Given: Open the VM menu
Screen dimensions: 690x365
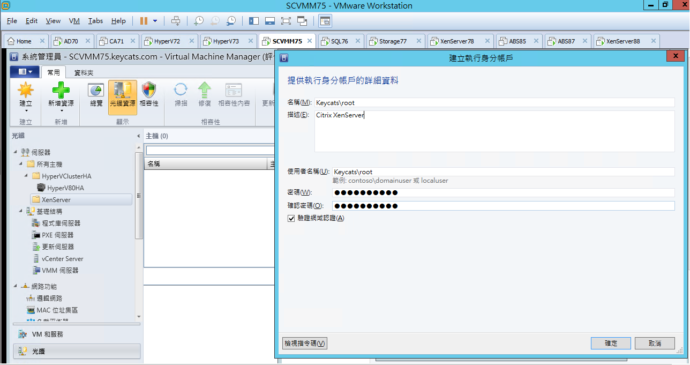Looking at the screenshot, I should [x=74, y=21].
